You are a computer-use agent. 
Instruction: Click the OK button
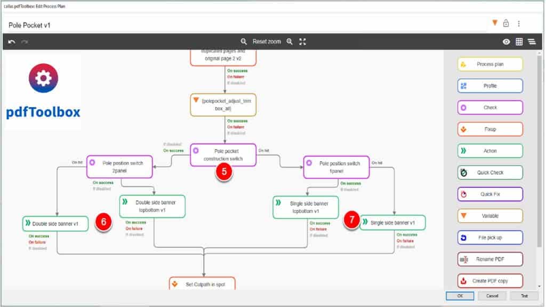460,296
